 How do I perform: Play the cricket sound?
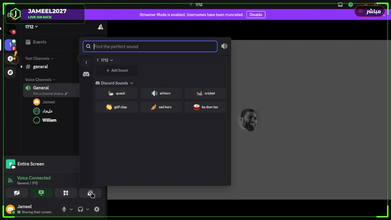coord(206,94)
